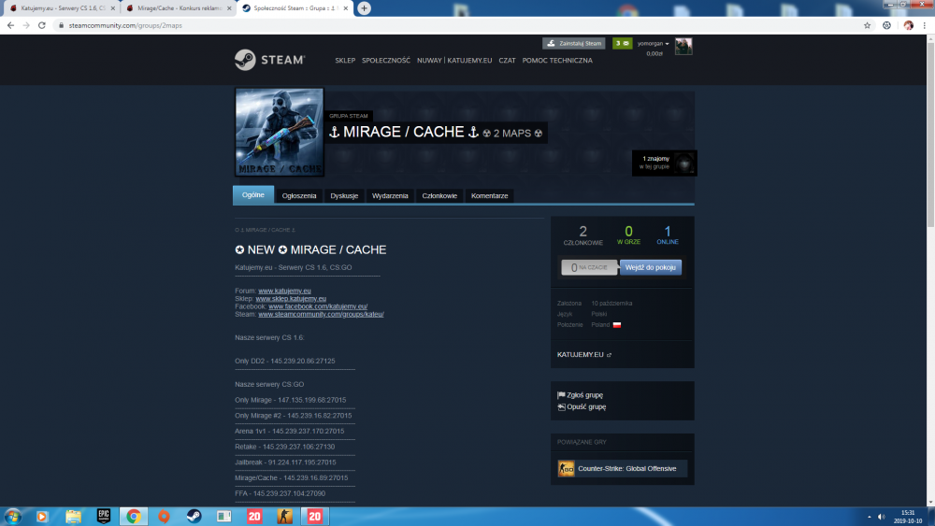Click 'FFA - 145.239.237.104:27090' text
The height and width of the screenshot is (526, 935).
coord(280,493)
